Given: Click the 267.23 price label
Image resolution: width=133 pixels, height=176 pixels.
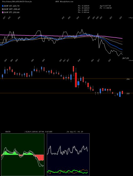Looking at the screenshot, I should pyautogui.click(x=126, y=58).
